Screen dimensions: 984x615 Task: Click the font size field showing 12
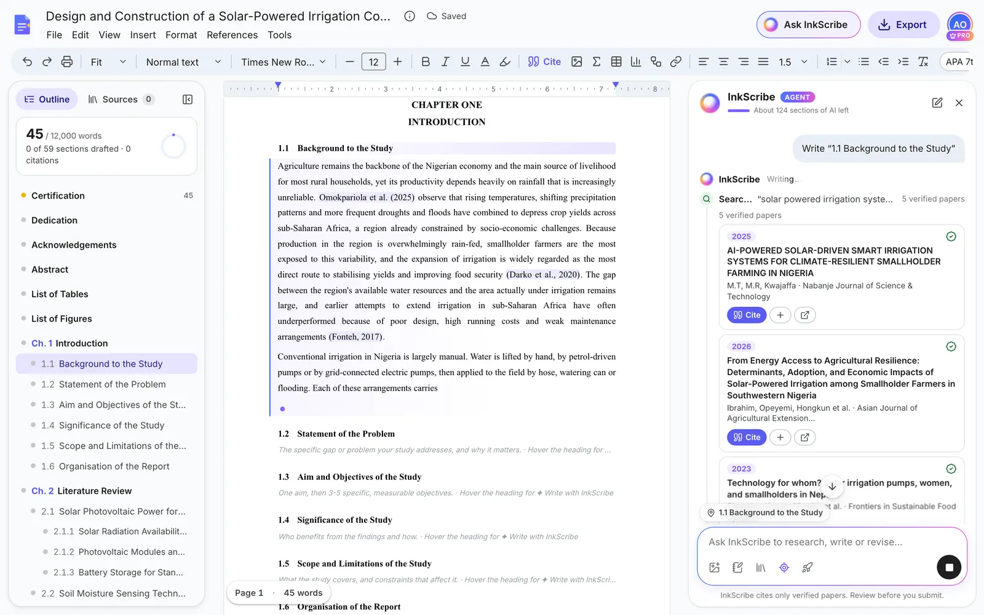coord(374,61)
